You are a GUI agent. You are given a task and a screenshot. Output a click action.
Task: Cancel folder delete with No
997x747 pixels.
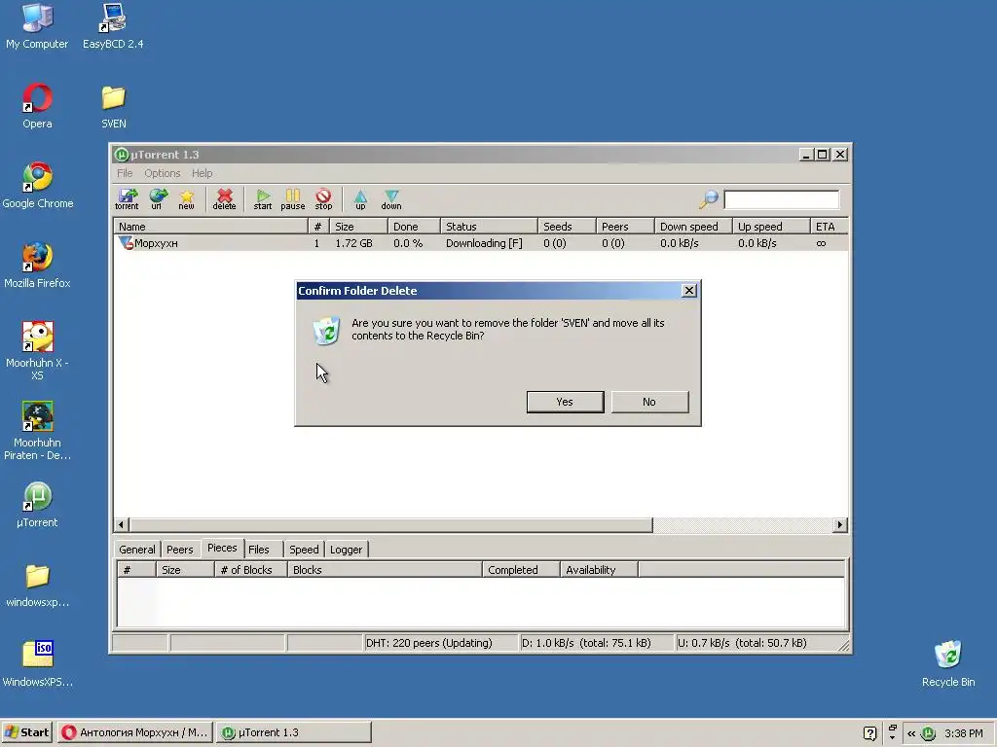[x=649, y=402]
